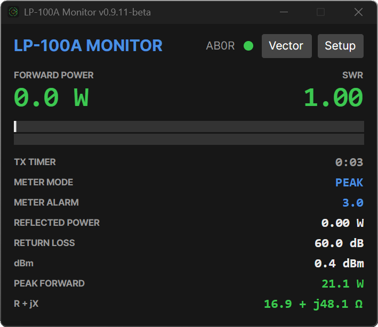This screenshot has width=378, height=327.
Task: Click the green connection status indicator
Action: 248,46
